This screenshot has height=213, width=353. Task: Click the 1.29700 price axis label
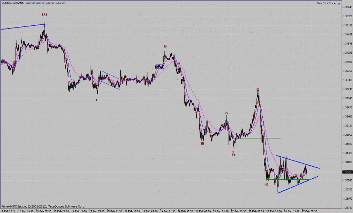pyautogui.click(x=348, y=208)
